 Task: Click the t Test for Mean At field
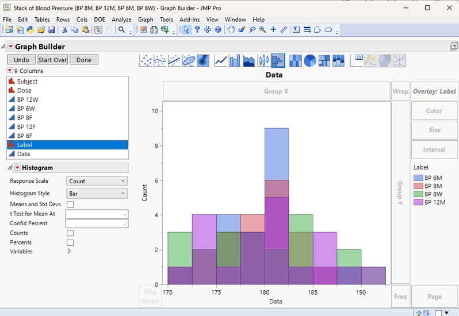[x=97, y=214]
